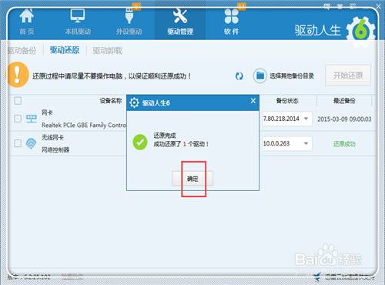Viewport: 385px width, 285px height.
Task: Click 确定 in the dialog
Action: click(192, 179)
